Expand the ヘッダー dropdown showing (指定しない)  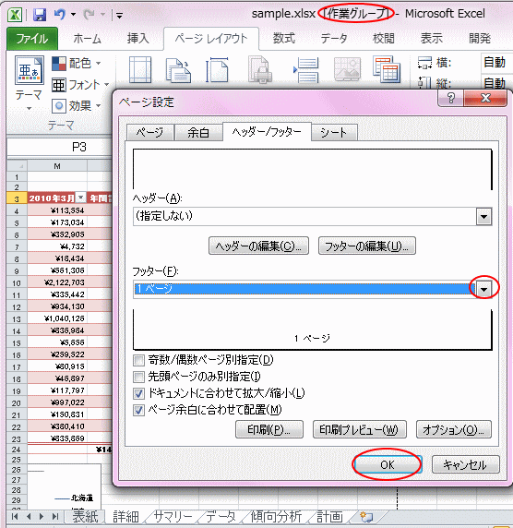tap(484, 217)
